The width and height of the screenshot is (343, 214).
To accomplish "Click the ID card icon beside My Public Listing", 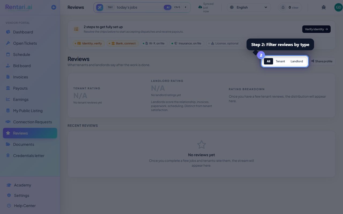I will (8, 111).
